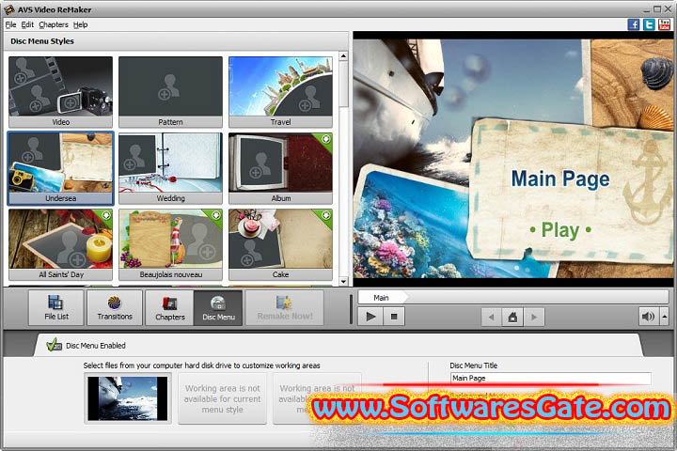Expand the volume level dropdown arrow
Screen dimensions: 677x451
coord(665,317)
